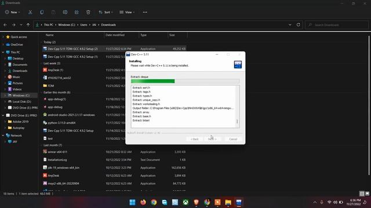This screenshot has width=371, height=208.
Task: Select file python-3.11.0-amd64
Action: (61, 122)
